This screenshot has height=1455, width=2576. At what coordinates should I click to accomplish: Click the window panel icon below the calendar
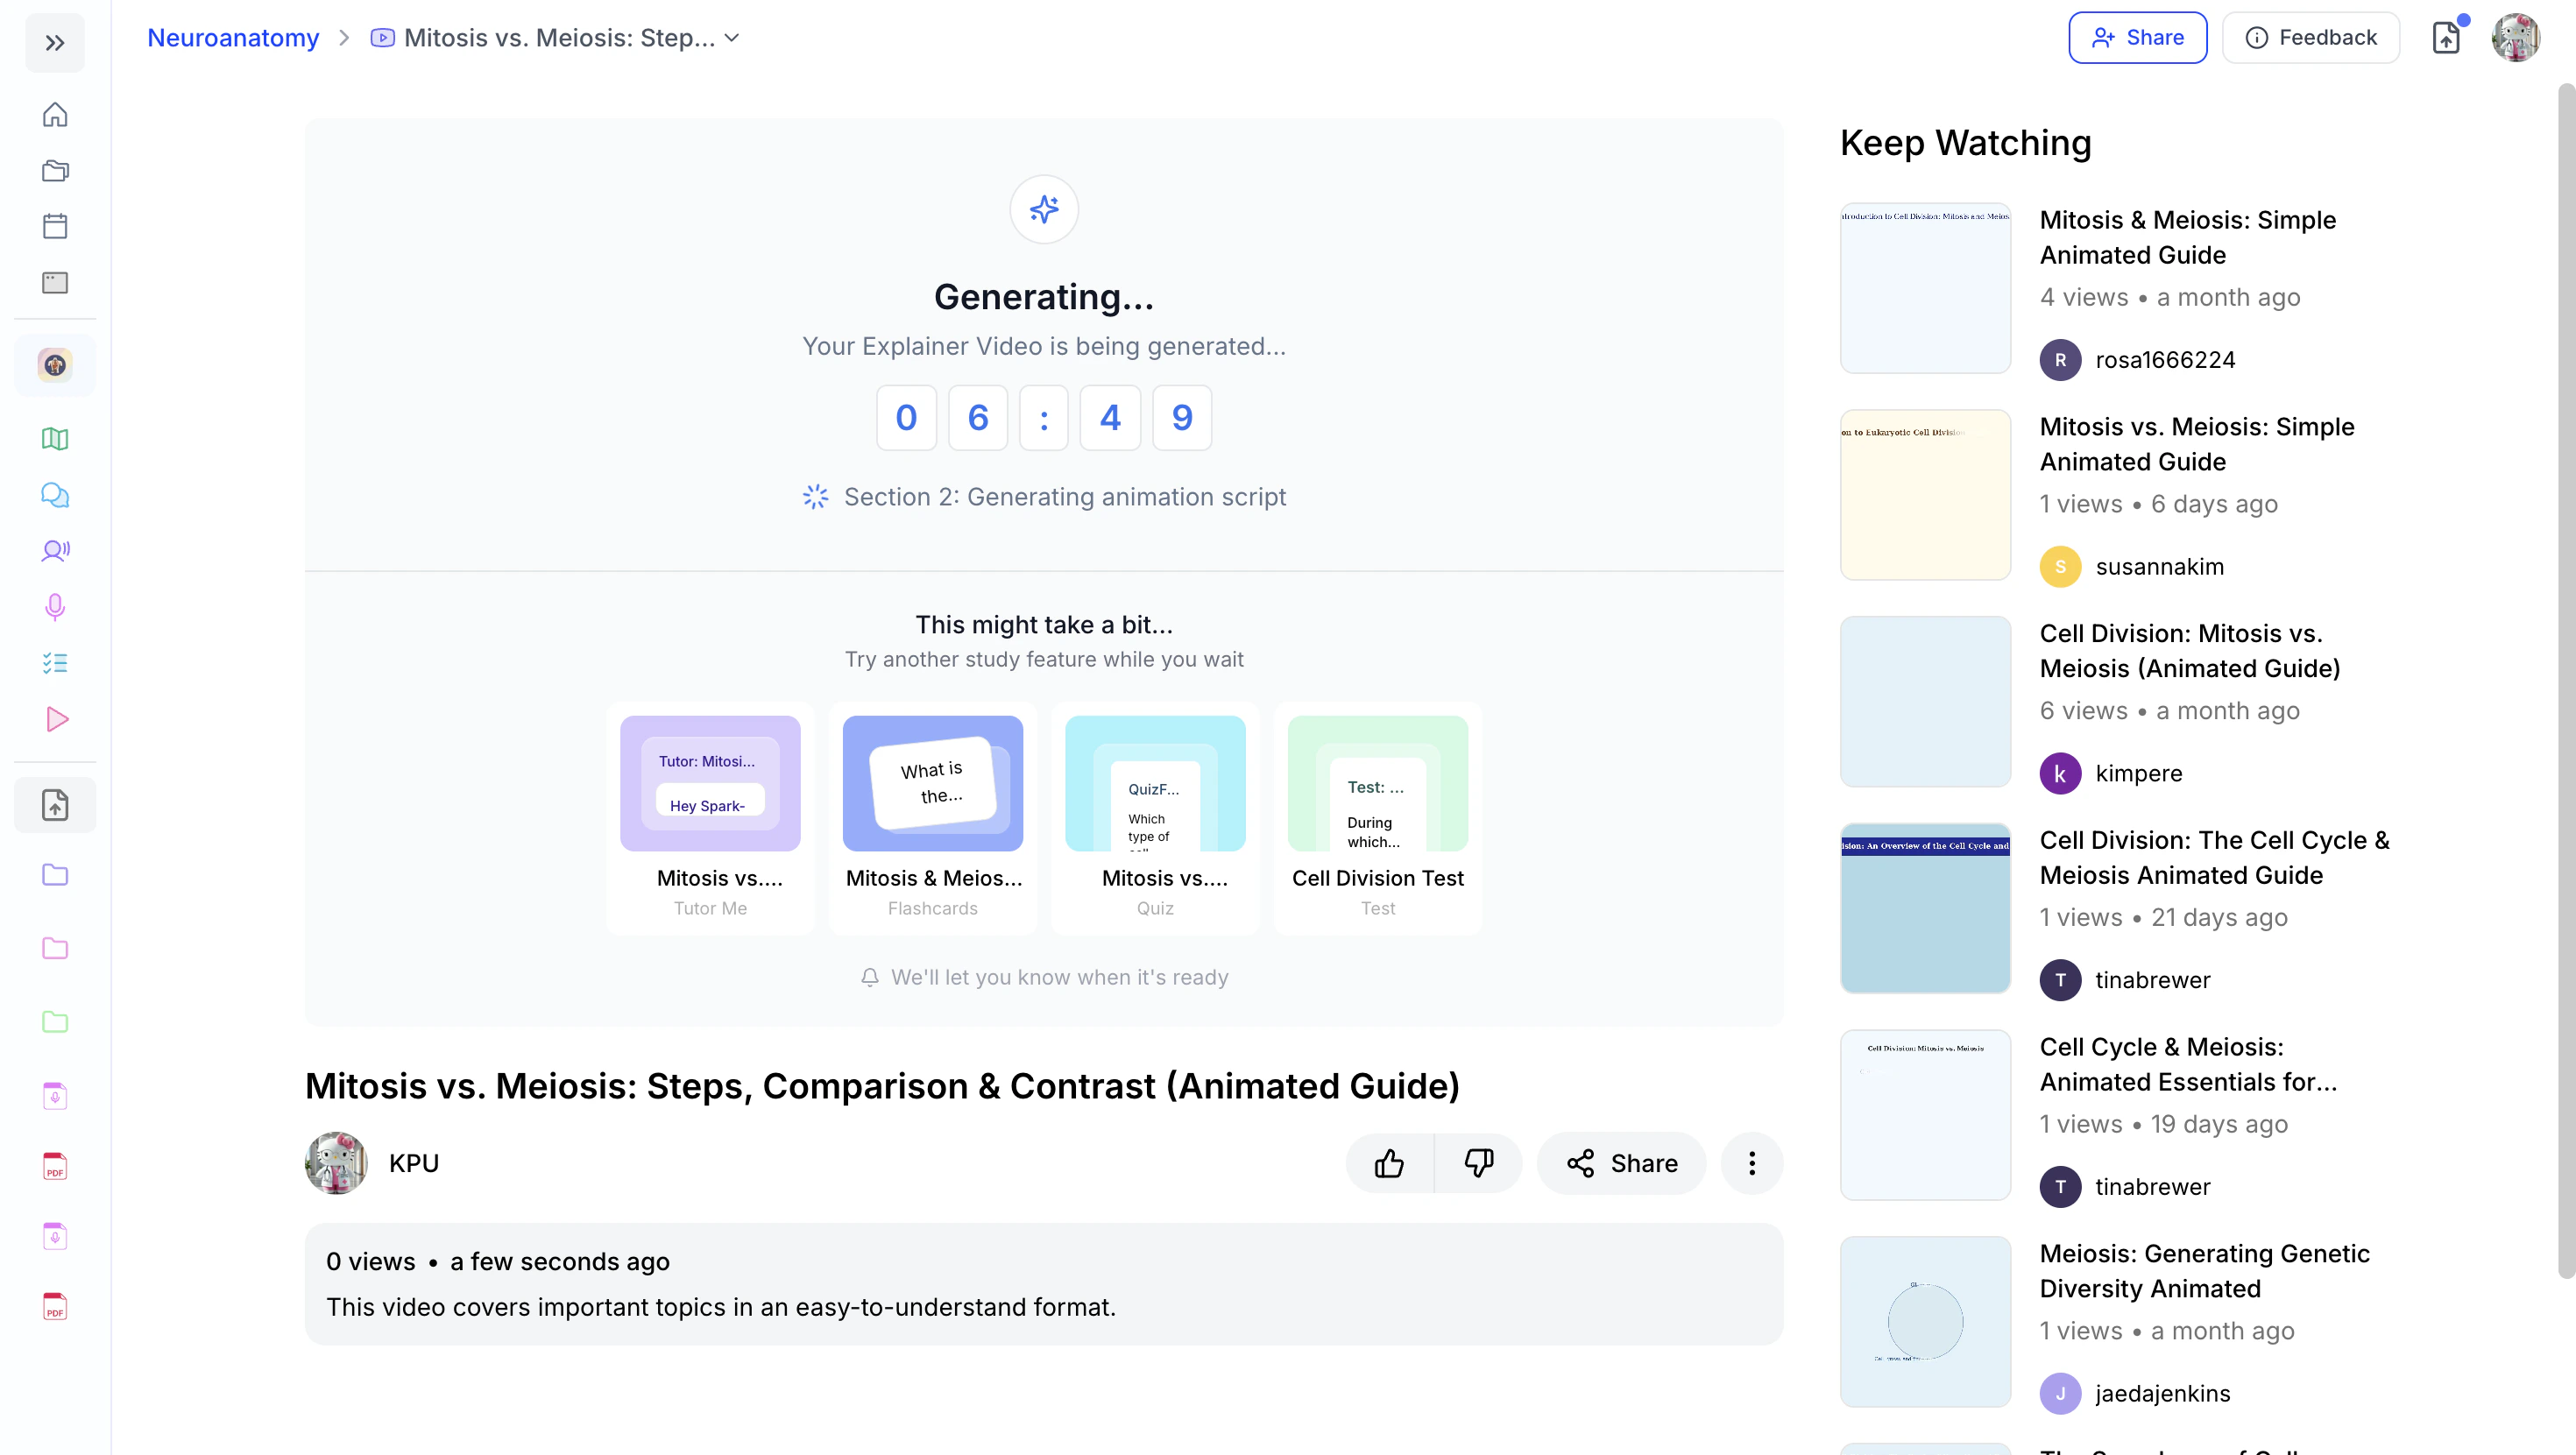coord(55,283)
